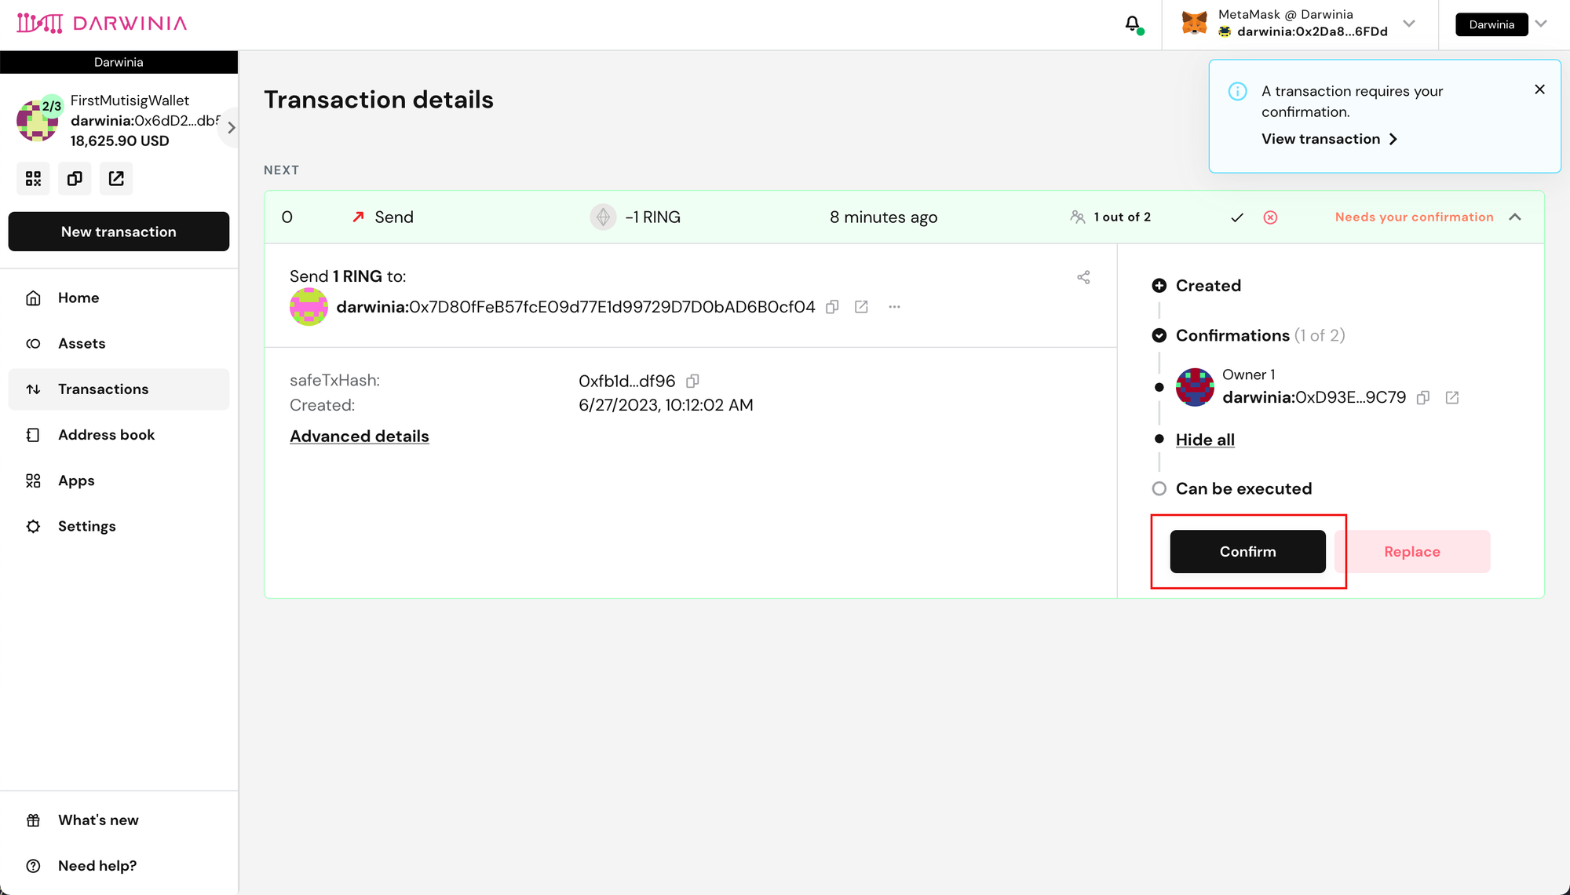The height and width of the screenshot is (895, 1570).
Task: Click the notification bell icon
Action: pos(1132,23)
